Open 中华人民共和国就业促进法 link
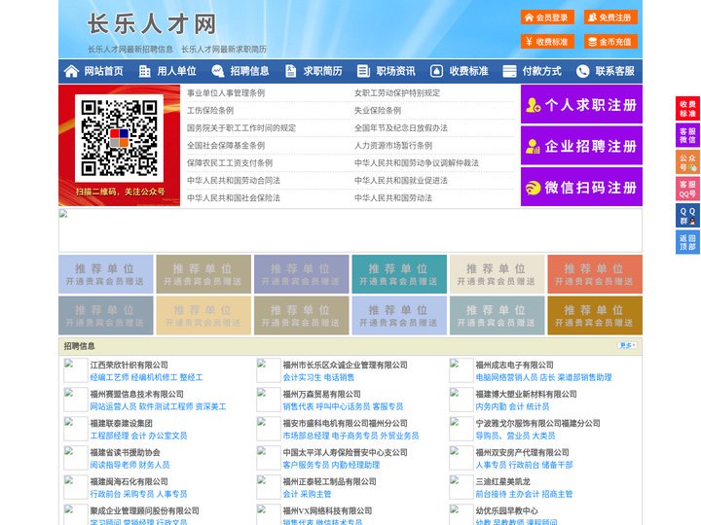Image resolution: width=701 pixels, height=525 pixels. pos(401,181)
